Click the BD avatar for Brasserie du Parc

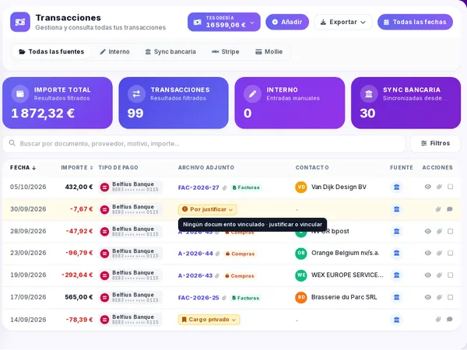coord(301,297)
